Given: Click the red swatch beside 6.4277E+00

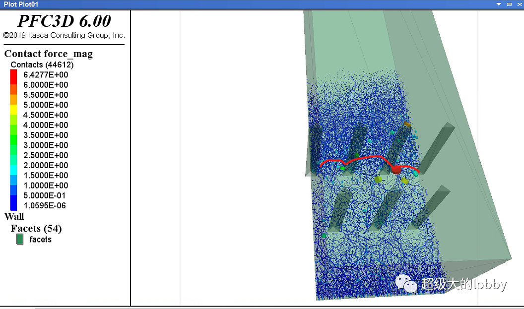Looking at the screenshot, I should click(x=13, y=77).
